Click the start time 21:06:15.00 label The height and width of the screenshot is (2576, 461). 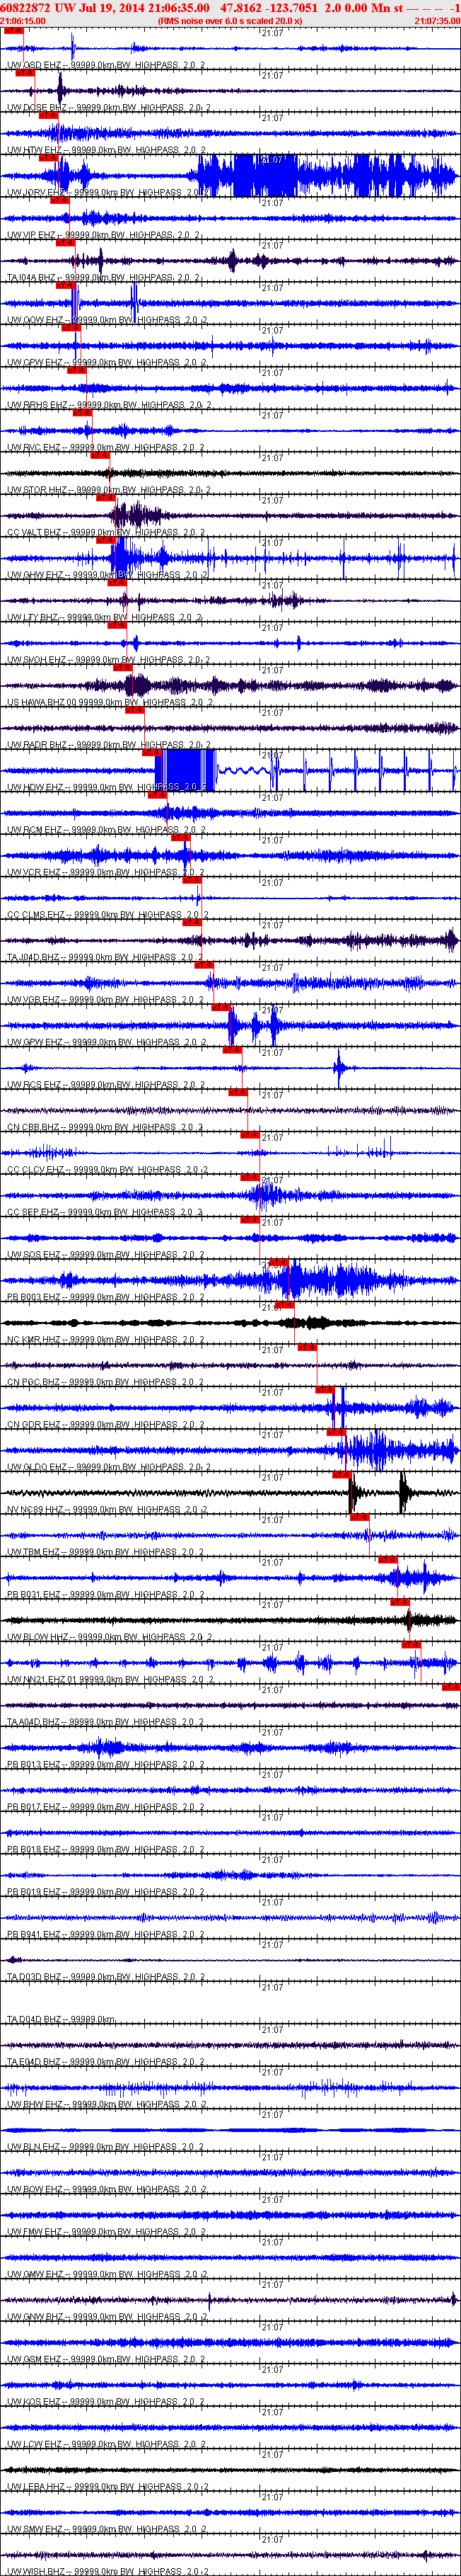point(23,20)
